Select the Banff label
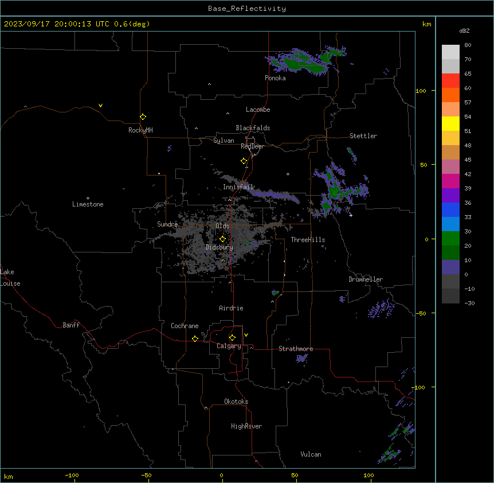The width and height of the screenshot is (494, 483). pyautogui.click(x=71, y=325)
